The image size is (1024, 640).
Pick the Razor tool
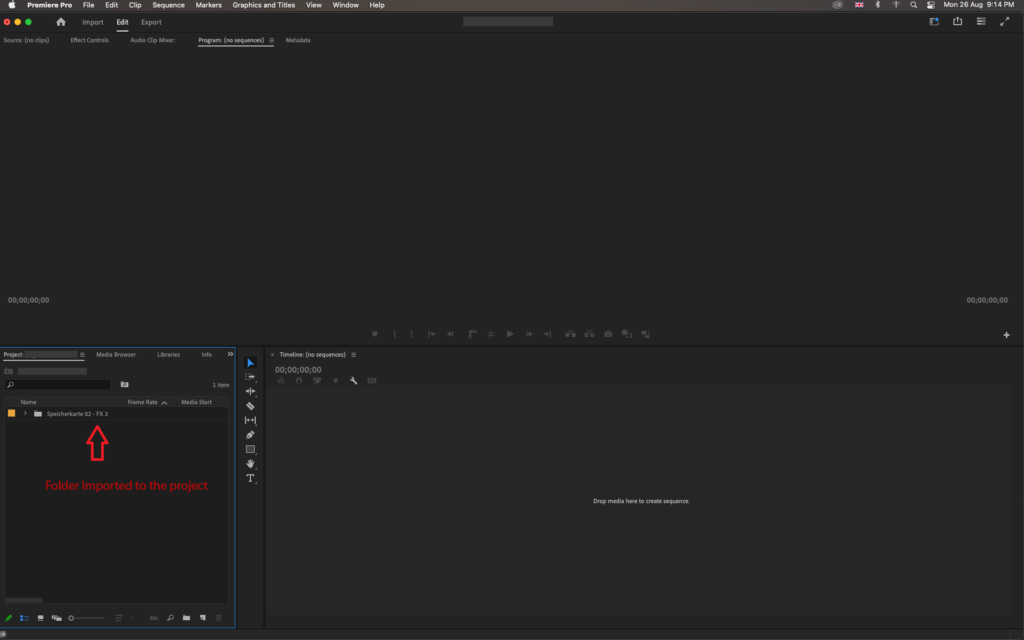(x=250, y=406)
